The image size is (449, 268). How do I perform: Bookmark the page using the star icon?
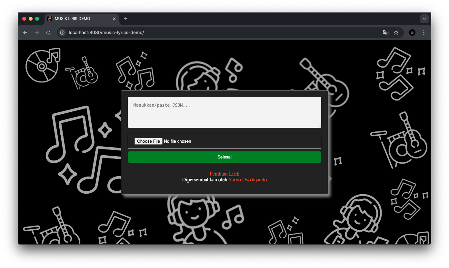[x=396, y=33]
